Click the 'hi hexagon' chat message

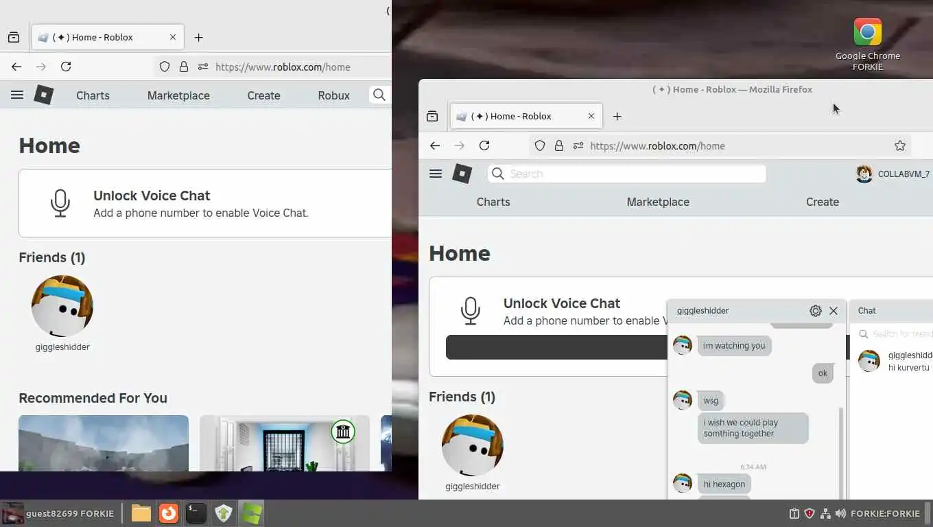[724, 484]
